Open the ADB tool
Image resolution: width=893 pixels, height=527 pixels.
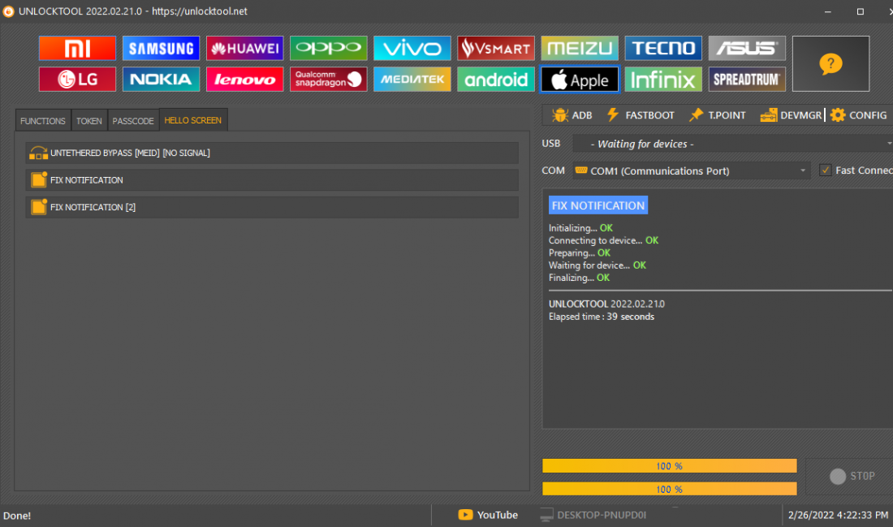[572, 115]
